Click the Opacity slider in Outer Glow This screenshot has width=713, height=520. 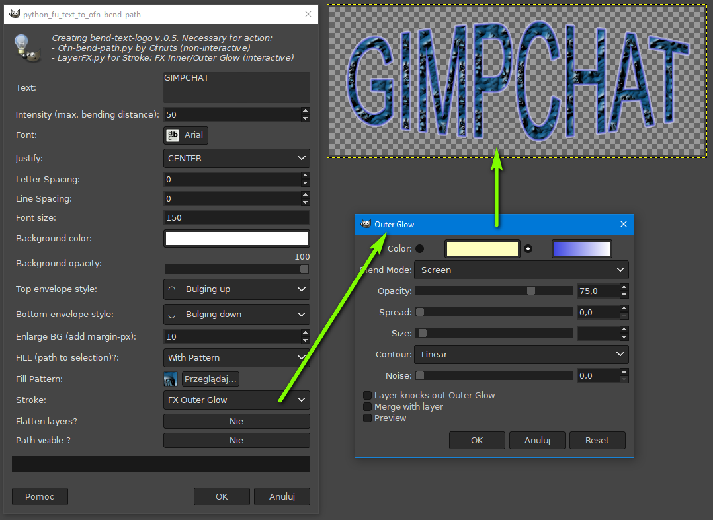click(494, 291)
